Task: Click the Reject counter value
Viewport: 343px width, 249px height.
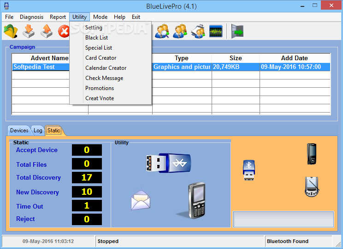Action: 87,219
